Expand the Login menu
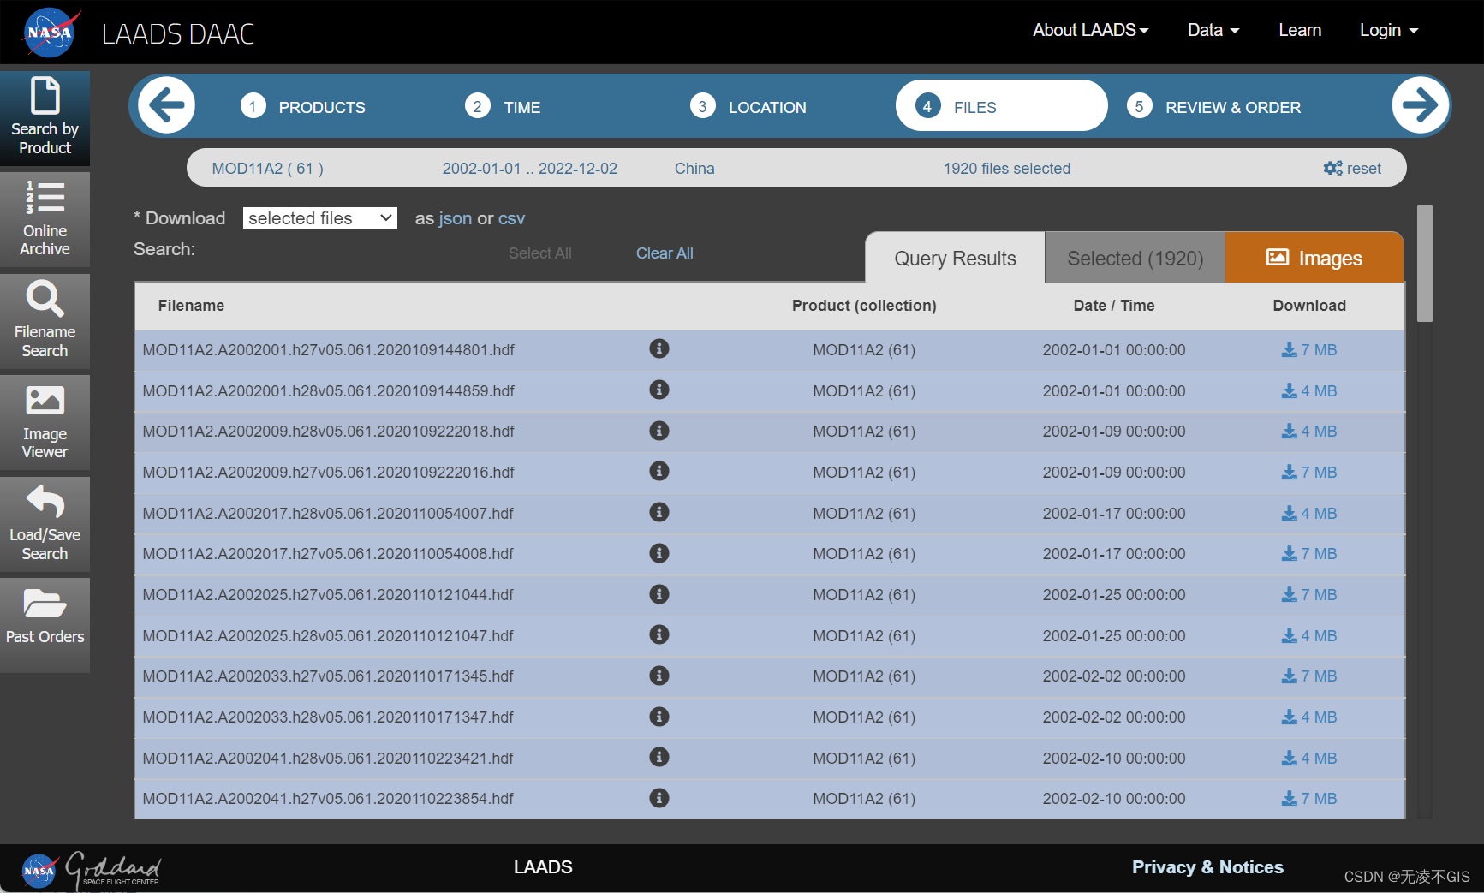This screenshot has width=1484, height=893. coord(1389,30)
